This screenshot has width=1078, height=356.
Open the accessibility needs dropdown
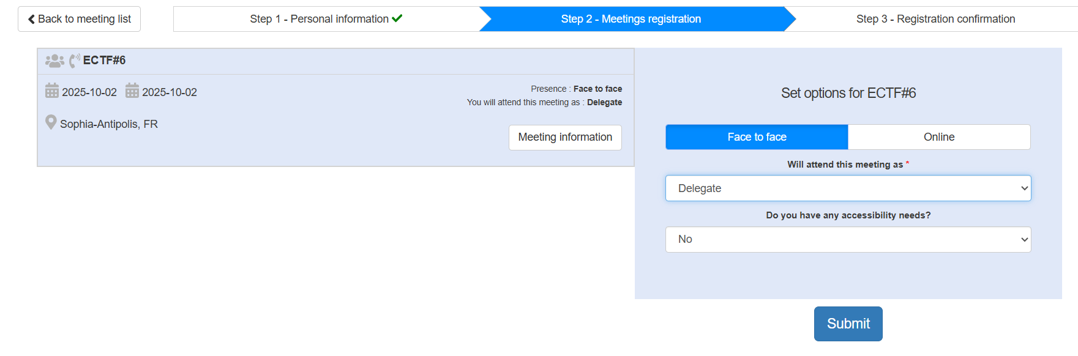[848, 239]
